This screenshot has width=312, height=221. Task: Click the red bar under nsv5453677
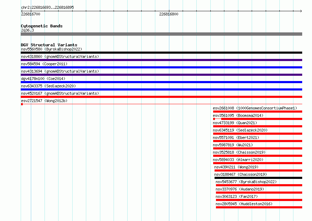(259, 185)
